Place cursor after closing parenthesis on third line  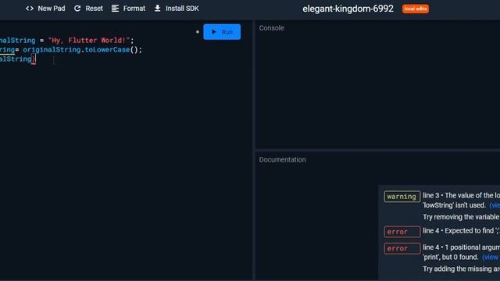(x=36, y=59)
